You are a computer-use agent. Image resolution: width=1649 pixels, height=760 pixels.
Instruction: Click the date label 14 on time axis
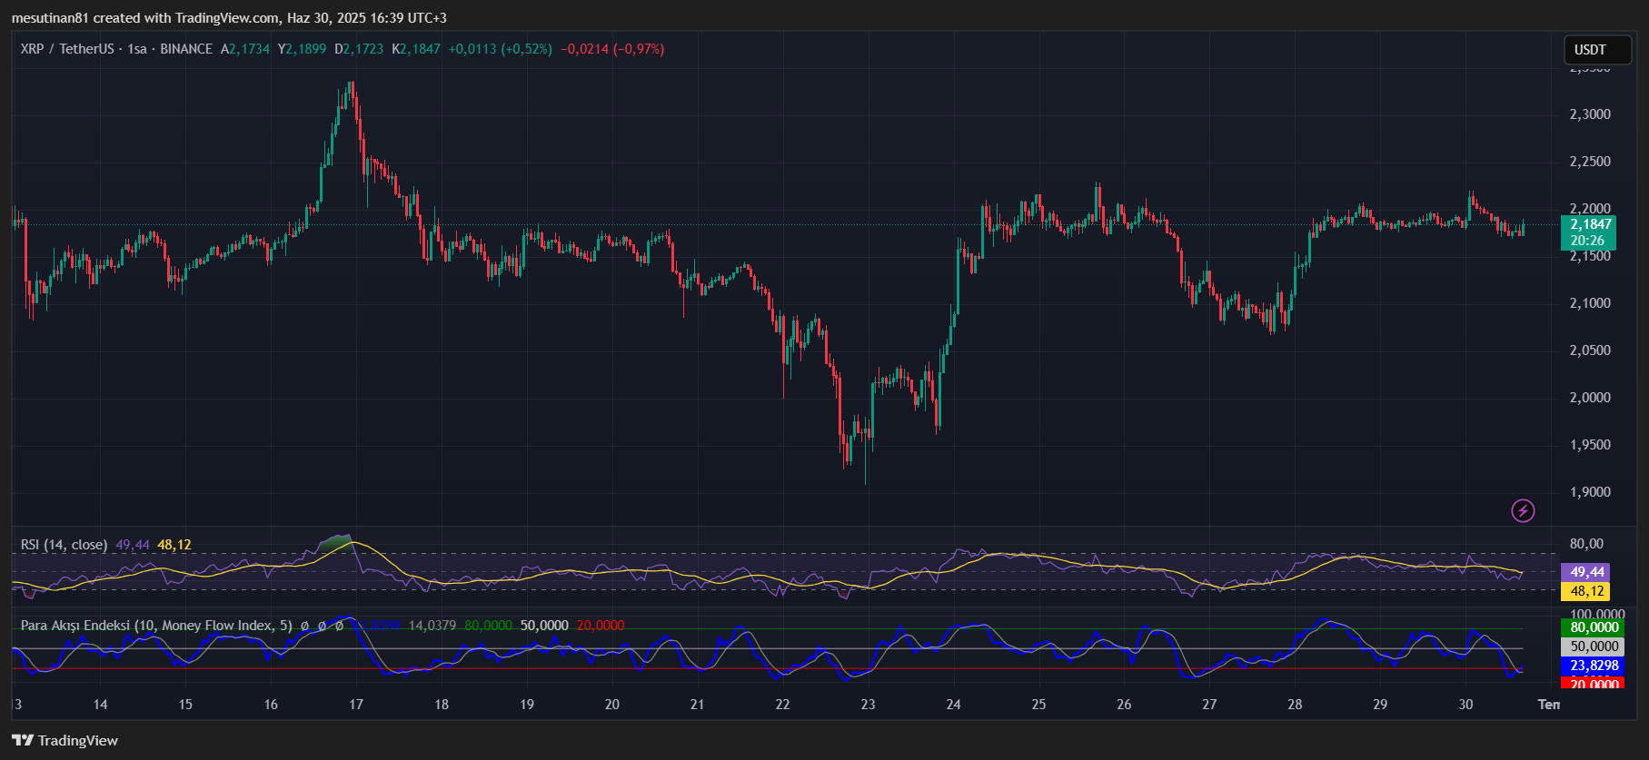pos(100,705)
